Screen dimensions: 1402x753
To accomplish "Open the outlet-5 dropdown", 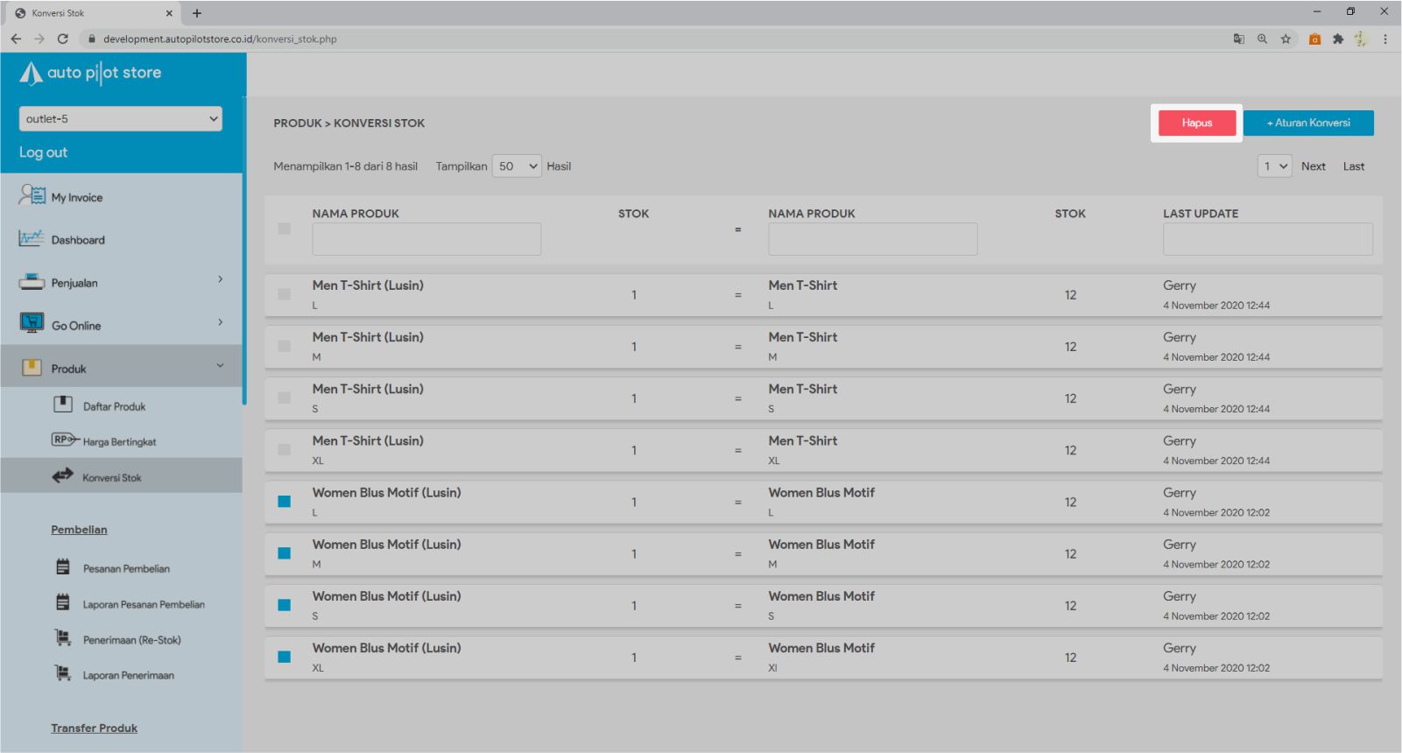I will [121, 119].
